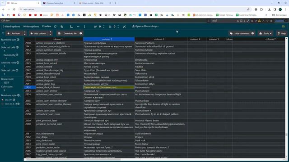Click the up/down arrows next to Add row
Image resolution: width=289 pixels, height=162 pixels.
25,33
